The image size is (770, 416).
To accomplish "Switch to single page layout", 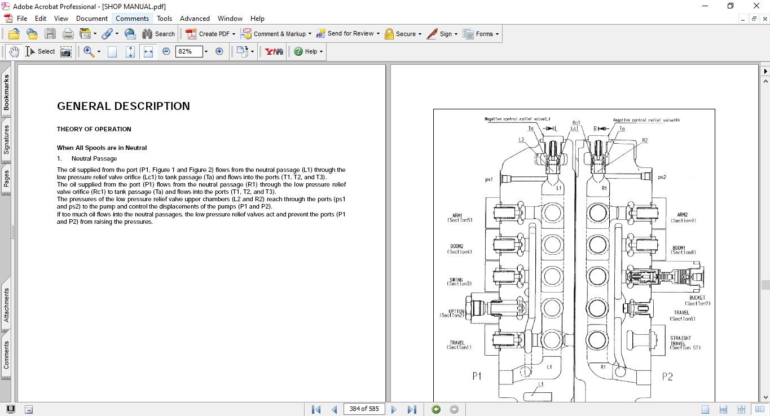I will tap(705, 409).
